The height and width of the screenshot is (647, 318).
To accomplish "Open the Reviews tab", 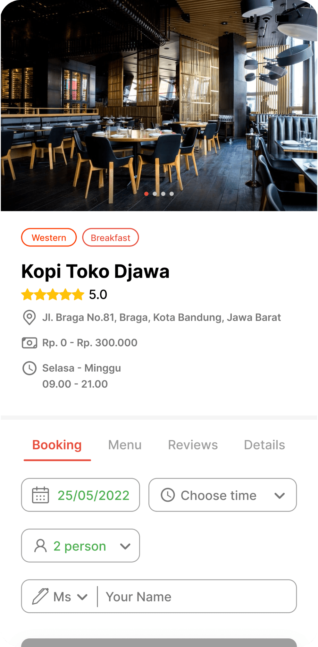I will click(x=193, y=445).
